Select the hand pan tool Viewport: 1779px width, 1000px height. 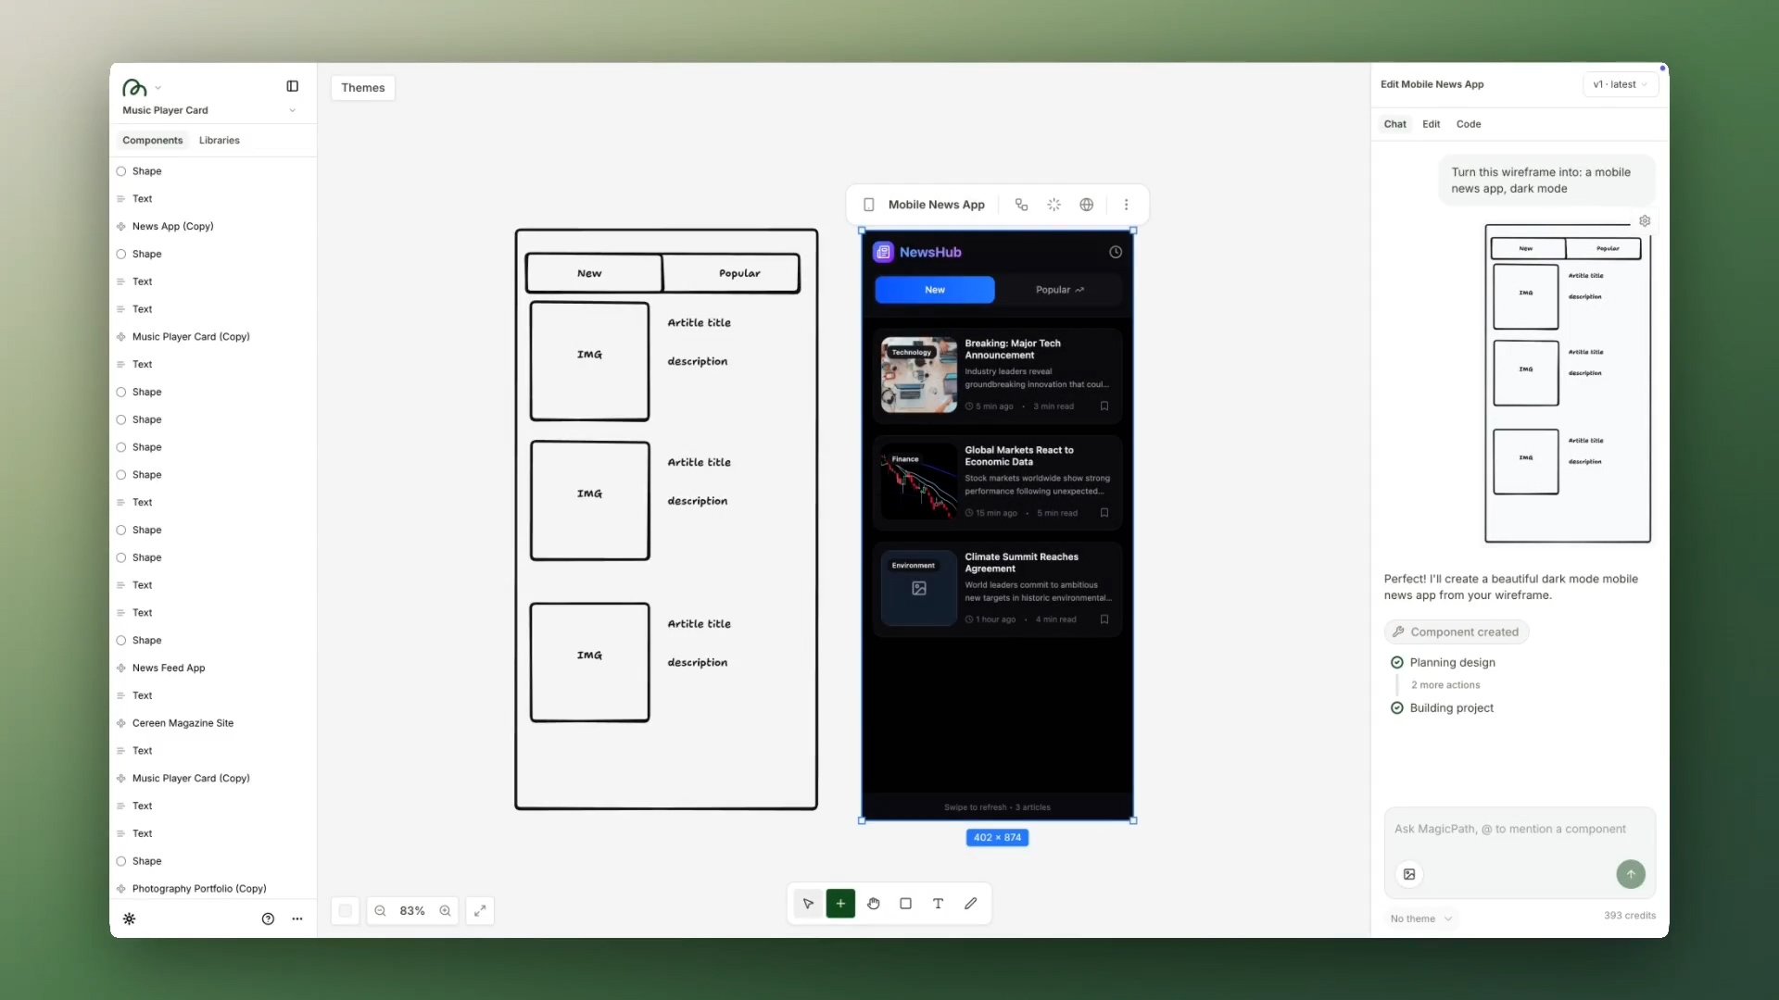tap(873, 903)
